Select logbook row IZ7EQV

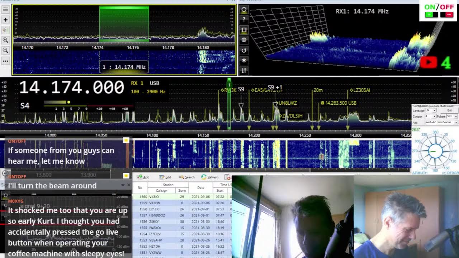coord(182,234)
